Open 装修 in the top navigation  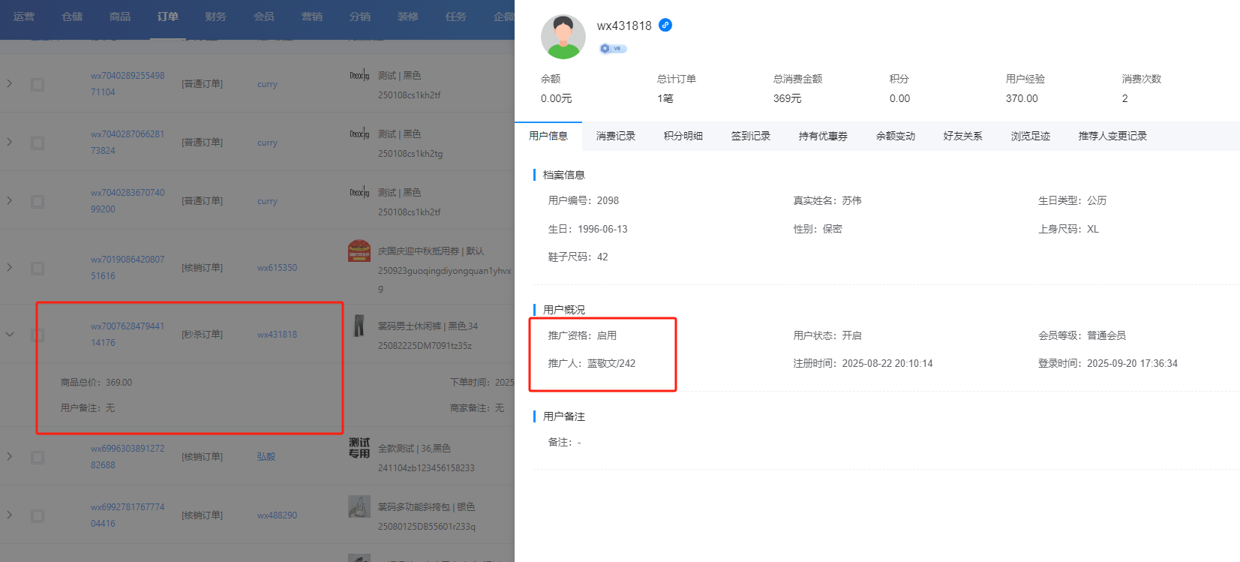tap(408, 17)
